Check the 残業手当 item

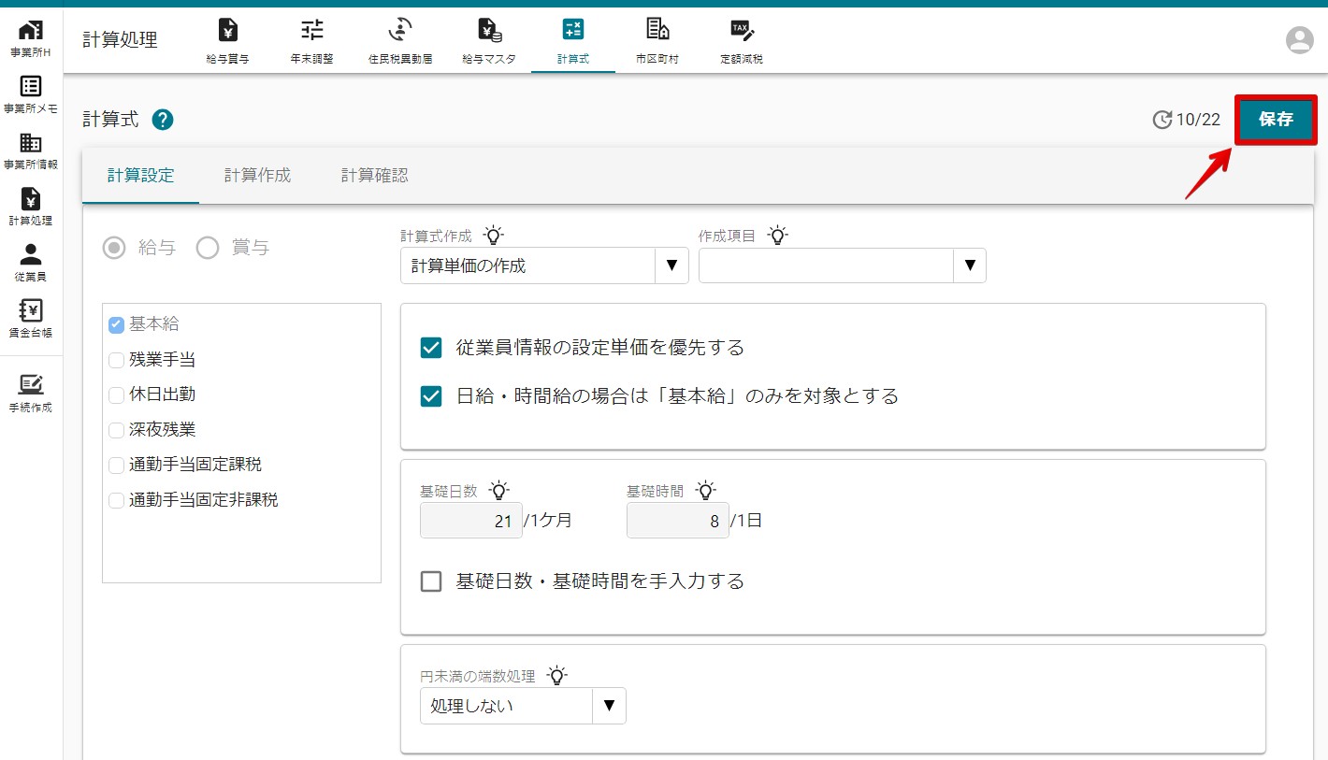point(117,360)
